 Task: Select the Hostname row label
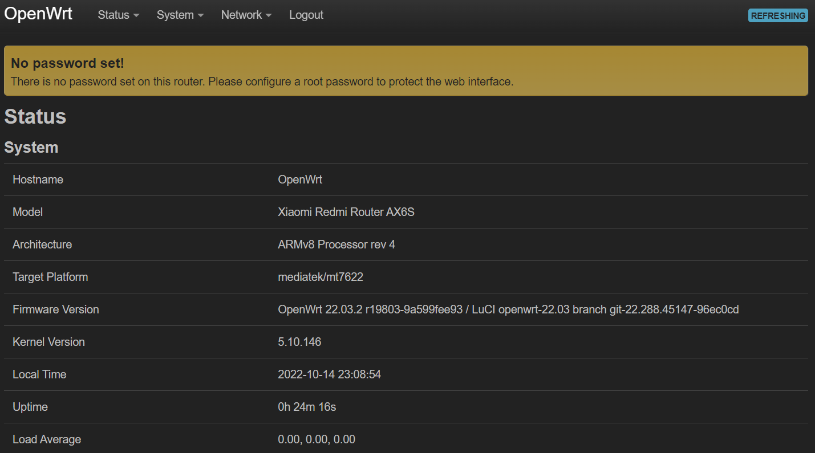(x=38, y=179)
